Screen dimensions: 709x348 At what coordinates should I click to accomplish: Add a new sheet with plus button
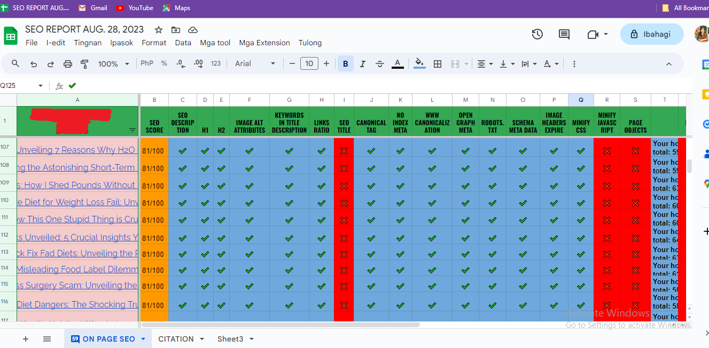pyautogui.click(x=25, y=339)
